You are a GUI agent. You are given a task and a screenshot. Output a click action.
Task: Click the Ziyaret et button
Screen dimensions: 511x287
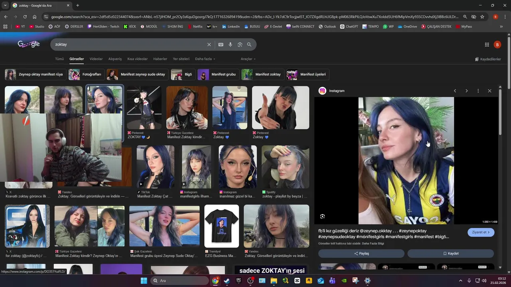(x=481, y=232)
